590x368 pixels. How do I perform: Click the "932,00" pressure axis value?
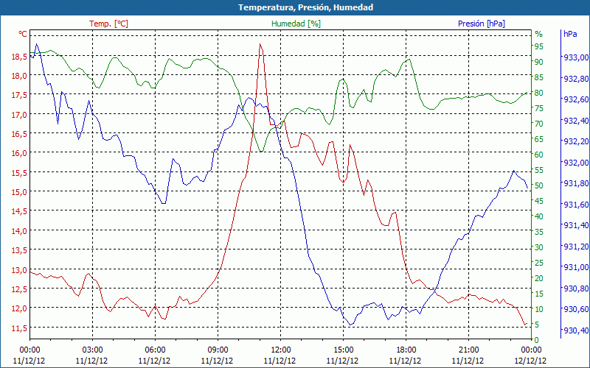pyautogui.click(x=575, y=162)
